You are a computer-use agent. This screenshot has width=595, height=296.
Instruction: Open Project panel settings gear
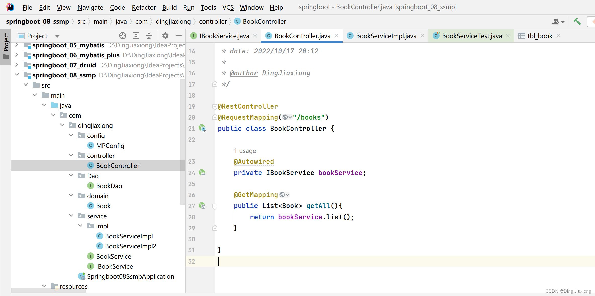pyautogui.click(x=165, y=36)
